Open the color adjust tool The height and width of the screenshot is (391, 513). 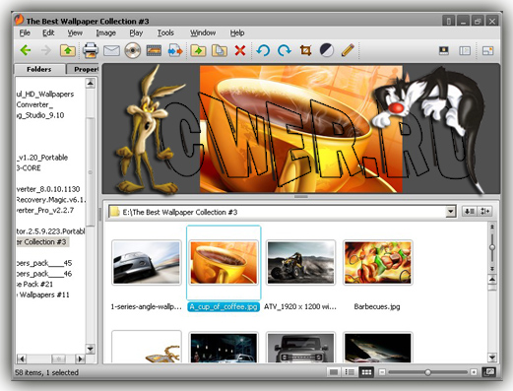(x=327, y=50)
